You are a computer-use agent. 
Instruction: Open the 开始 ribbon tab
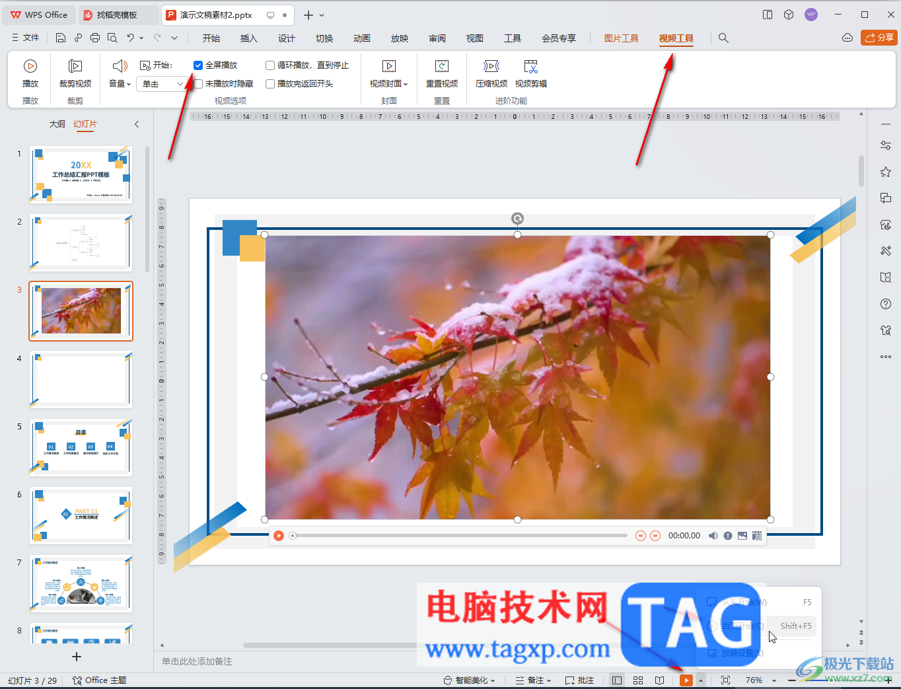click(211, 38)
